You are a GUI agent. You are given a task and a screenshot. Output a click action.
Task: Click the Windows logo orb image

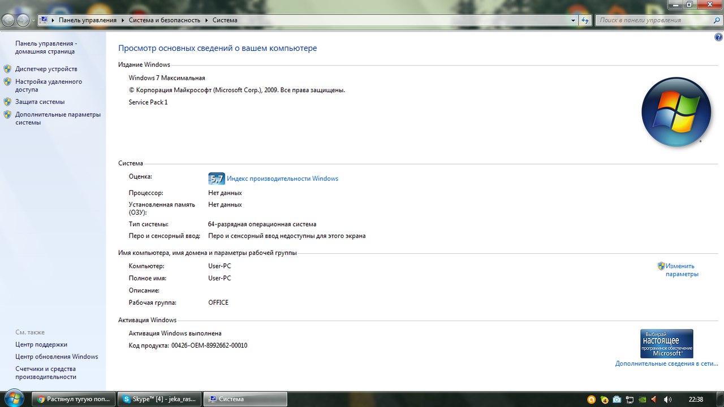676,112
